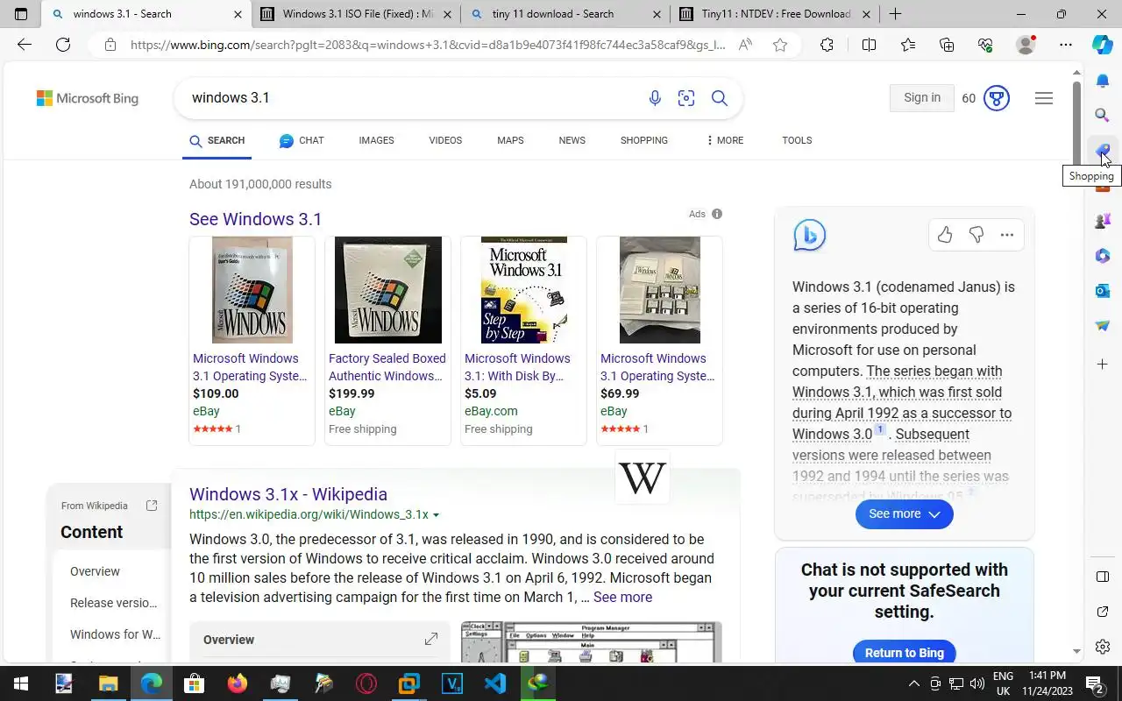Open Browser essentials heart icon
Screen dimensions: 1122x701
click(986, 45)
